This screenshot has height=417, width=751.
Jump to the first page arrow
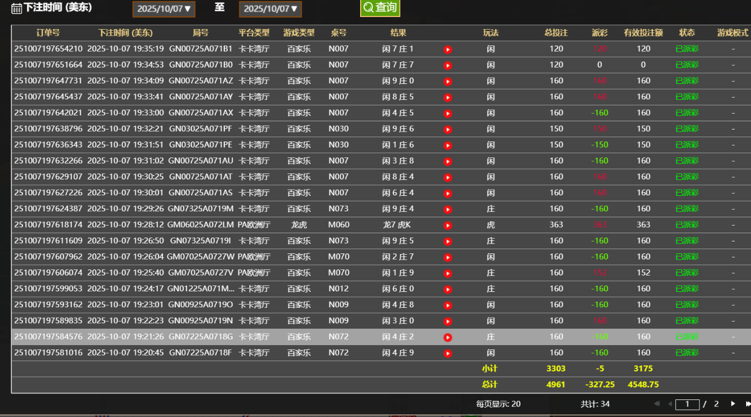[657, 404]
